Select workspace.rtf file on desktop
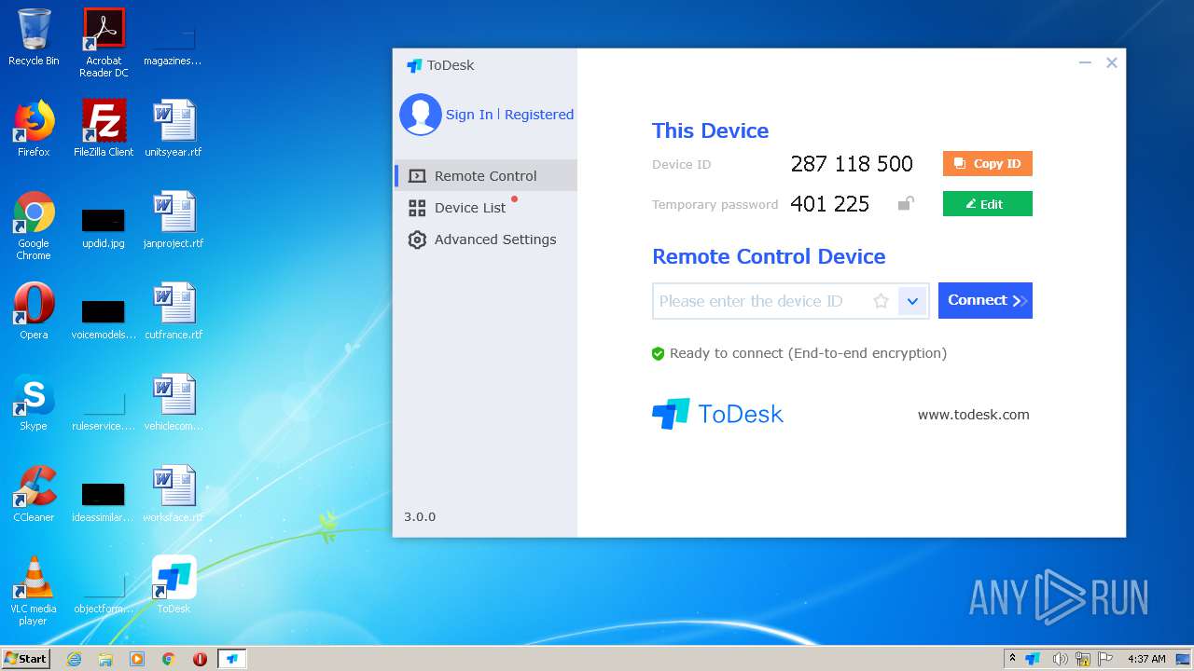The image size is (1194, 671). click(174, 494)
